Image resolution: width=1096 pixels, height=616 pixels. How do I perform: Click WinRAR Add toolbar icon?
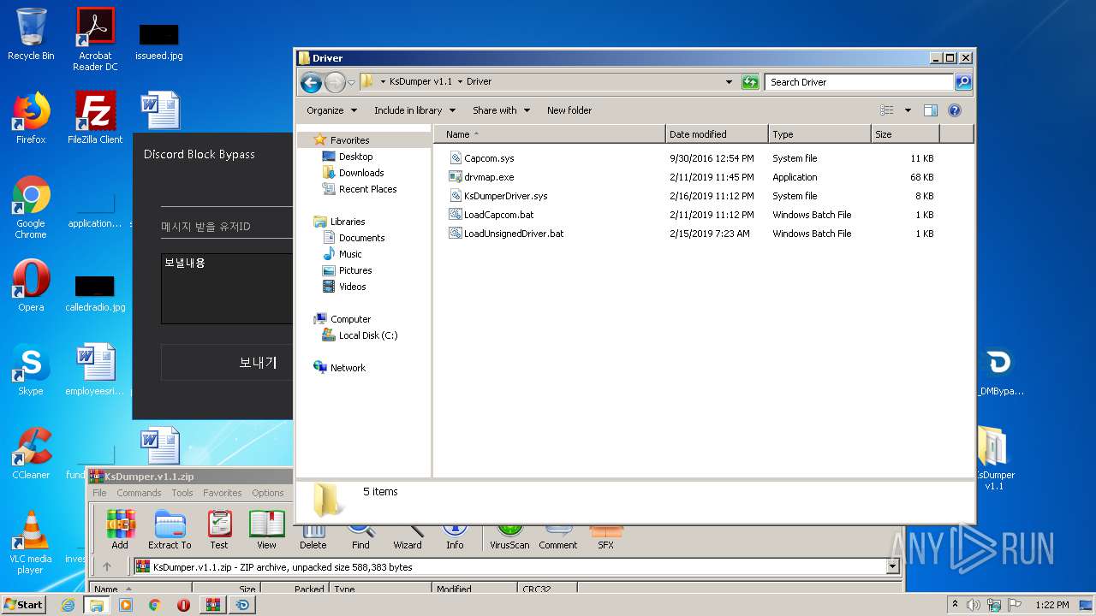120,530
